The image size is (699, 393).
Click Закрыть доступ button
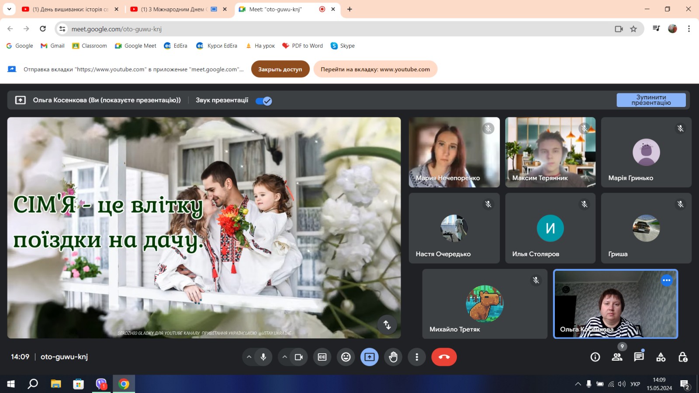pyautogui.click(x=280, y=69)
